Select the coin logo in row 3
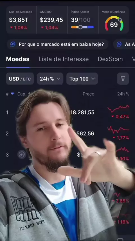 tap(22, 154)
